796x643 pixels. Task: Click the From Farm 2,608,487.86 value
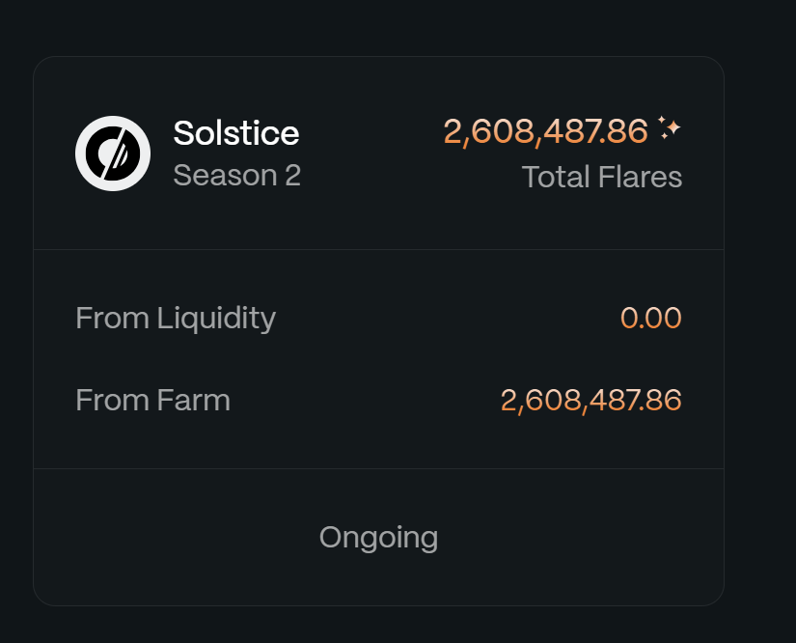click(x=590, y=400)
